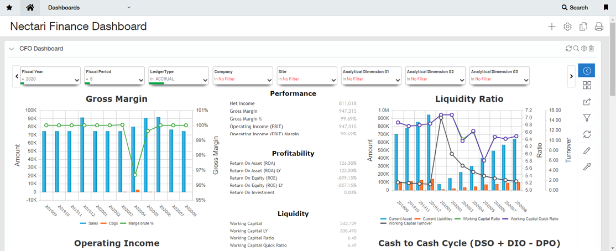Go to the home page icon

(30, 7)
